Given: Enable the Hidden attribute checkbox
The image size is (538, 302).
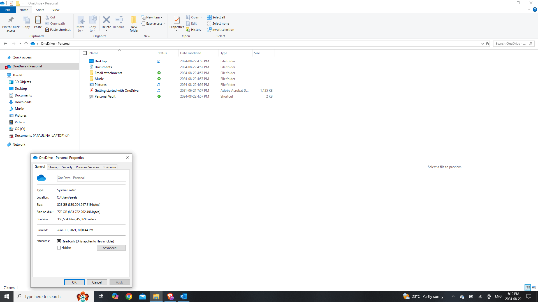Looking at the screenshot, I should click(59, 248).
